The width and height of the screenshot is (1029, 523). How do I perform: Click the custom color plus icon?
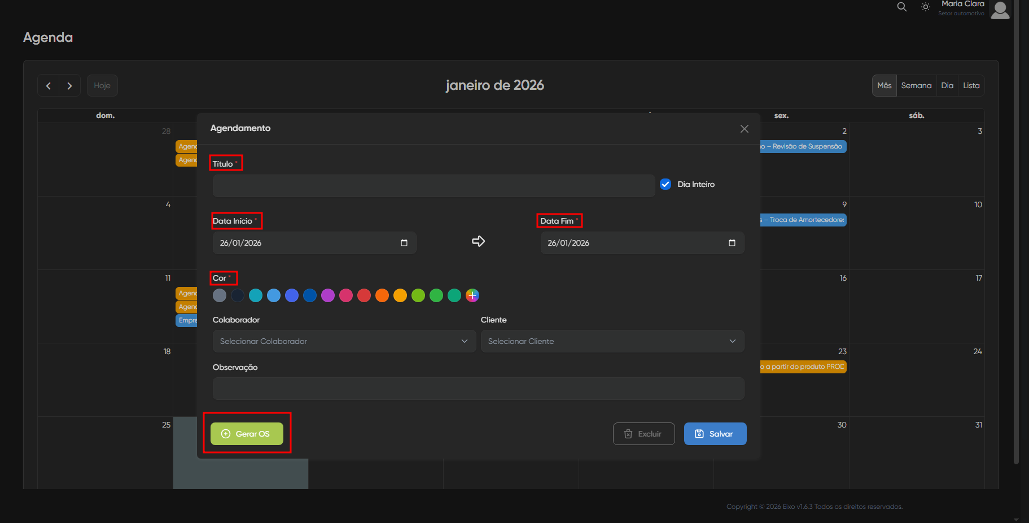472,295
